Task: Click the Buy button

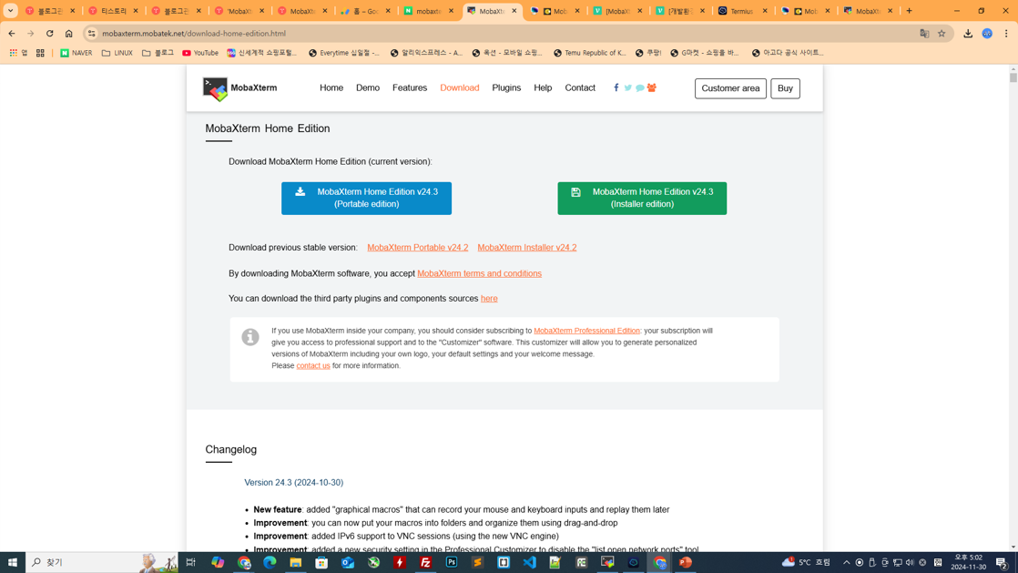Action: [x=785, y=88]
